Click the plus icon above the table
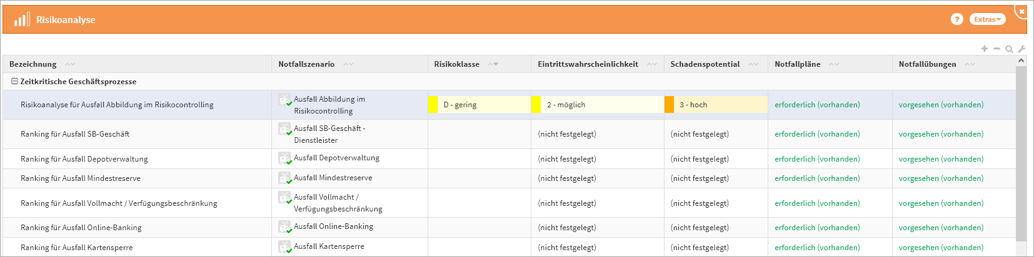The image size is (1034, 257). (x=984, y=49)
